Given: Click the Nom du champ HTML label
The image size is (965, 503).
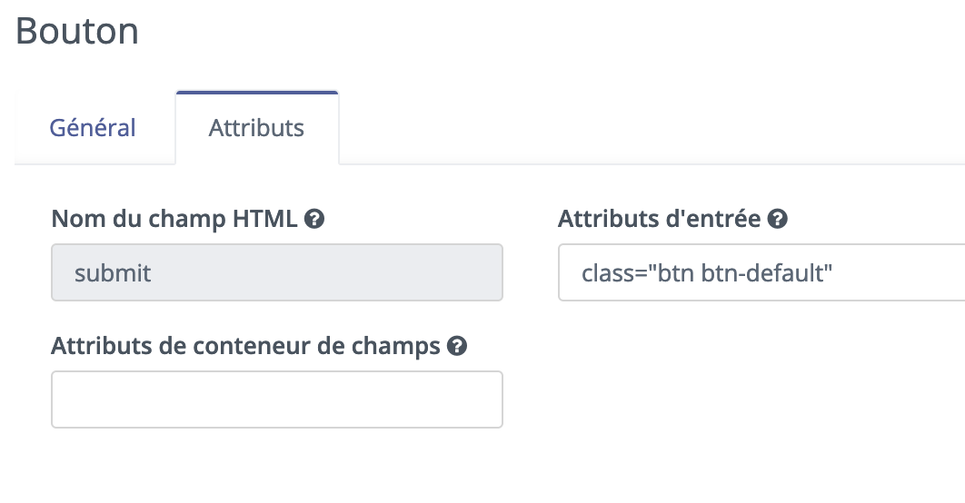Looking at the screenshot, I should pyautogui.click(x=174, y=219).
